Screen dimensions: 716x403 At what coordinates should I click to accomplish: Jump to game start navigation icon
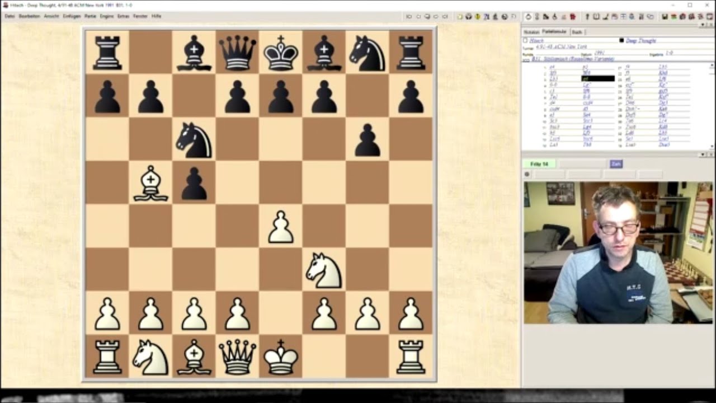[x=409, y=17]
